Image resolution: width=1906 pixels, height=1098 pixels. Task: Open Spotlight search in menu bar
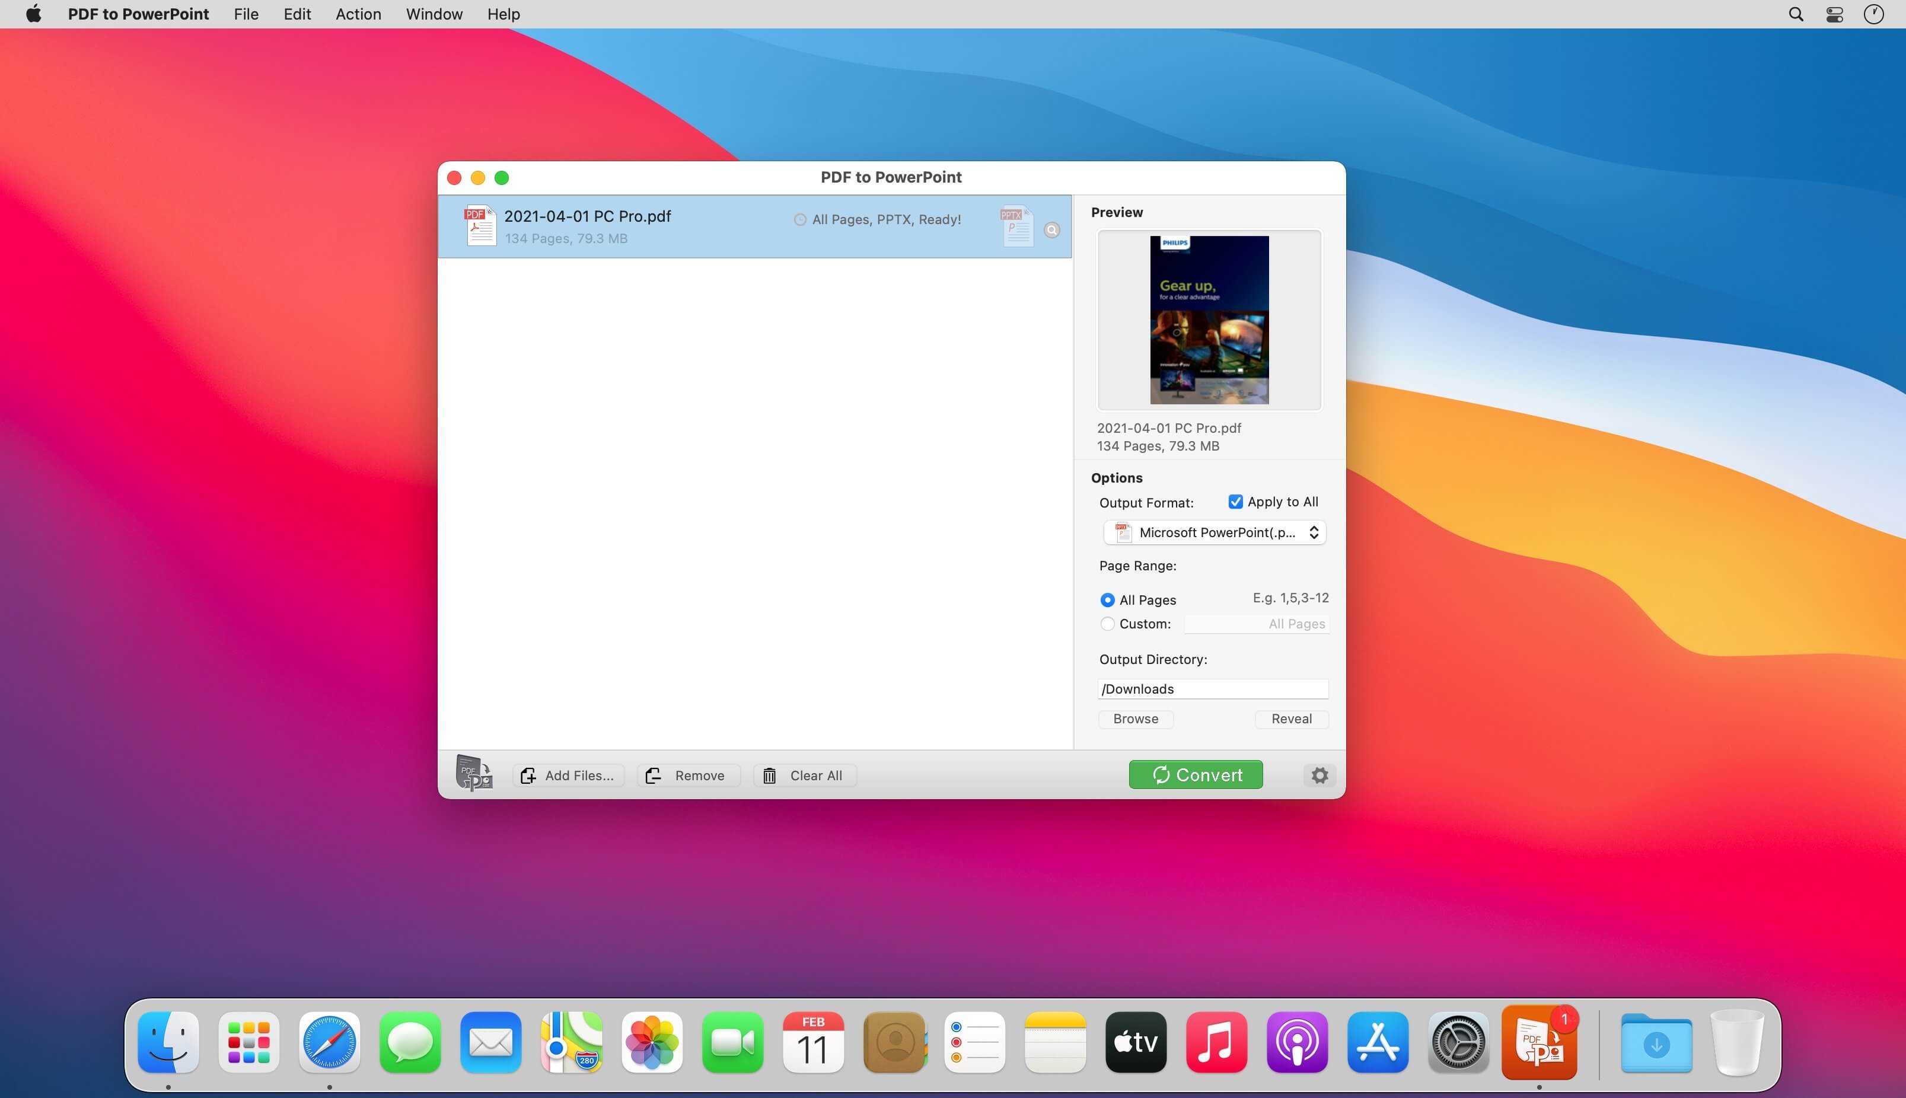click(x=1796, y=14)
